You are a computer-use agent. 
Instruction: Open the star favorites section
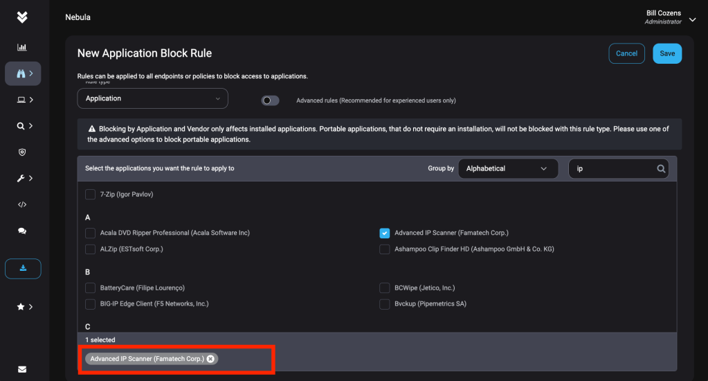point(21,306)
